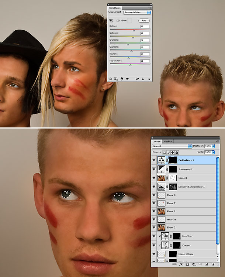The width and height of the screenshot is (225, 277).
Task: Click the Gelbtöne value field
Action: 145,33
